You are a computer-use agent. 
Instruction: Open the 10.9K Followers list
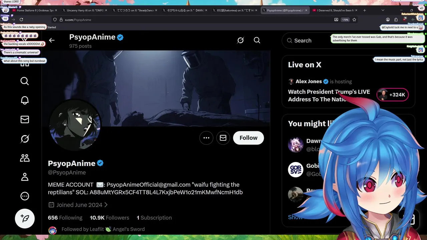pos(109,218)
